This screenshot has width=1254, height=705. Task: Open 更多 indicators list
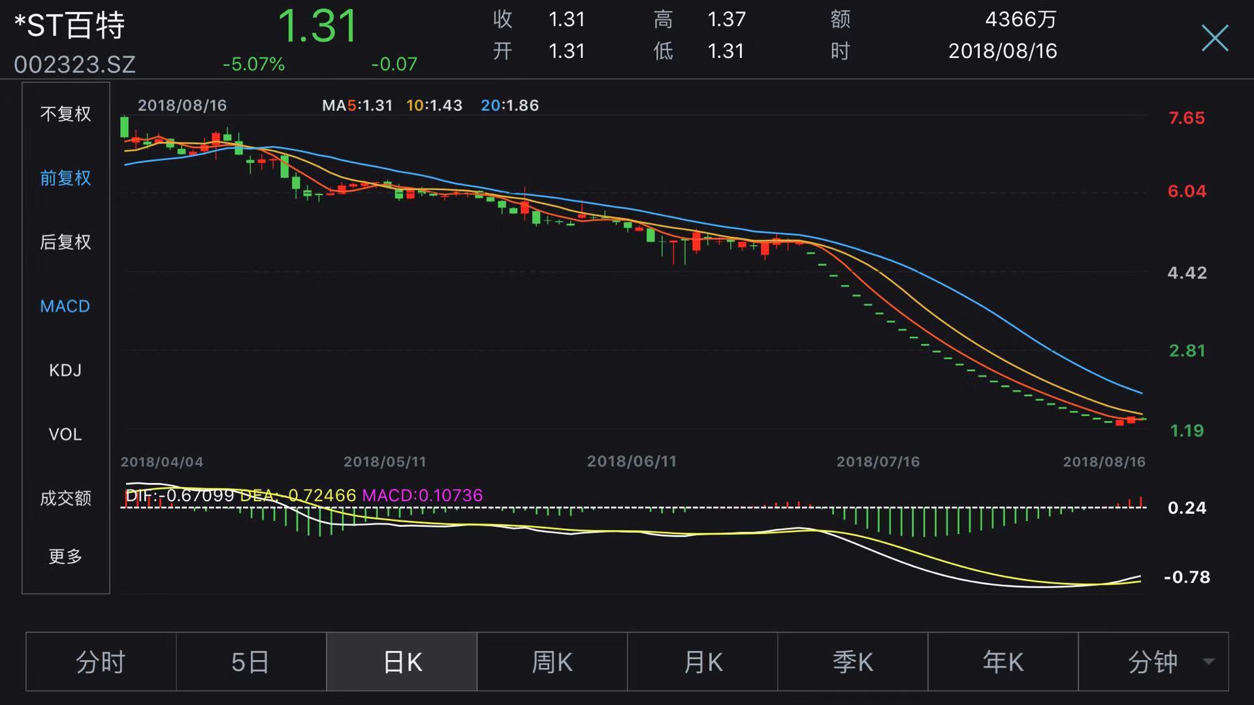65,556
